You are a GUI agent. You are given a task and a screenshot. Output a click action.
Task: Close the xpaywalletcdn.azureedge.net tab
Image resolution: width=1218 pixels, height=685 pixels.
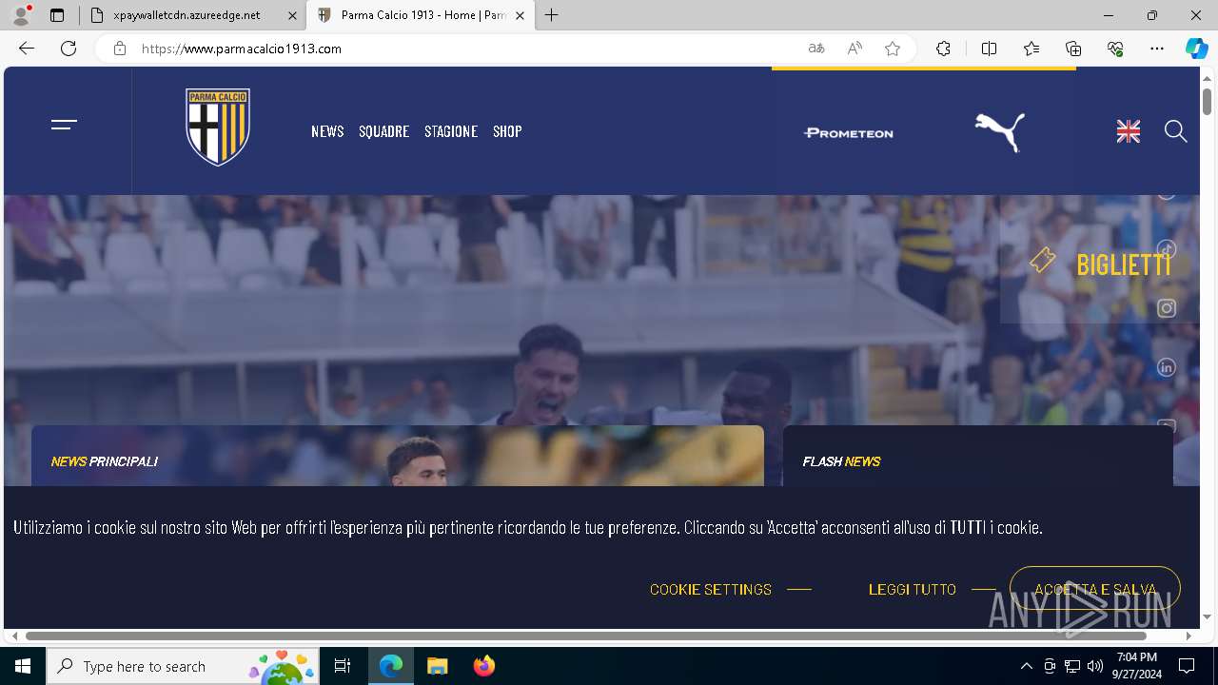pos(292,15)
